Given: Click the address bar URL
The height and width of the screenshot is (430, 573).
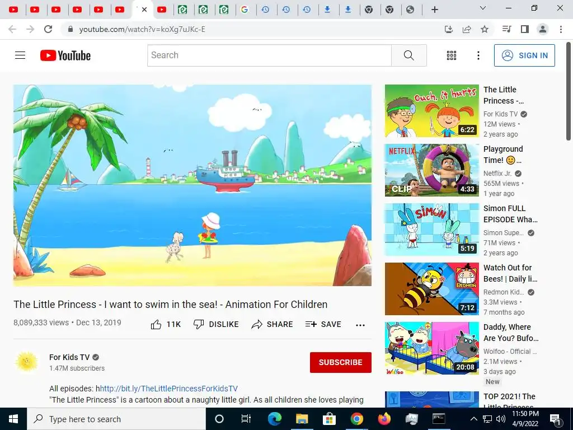Looking at the screenshot, I should tap(142, 29).
